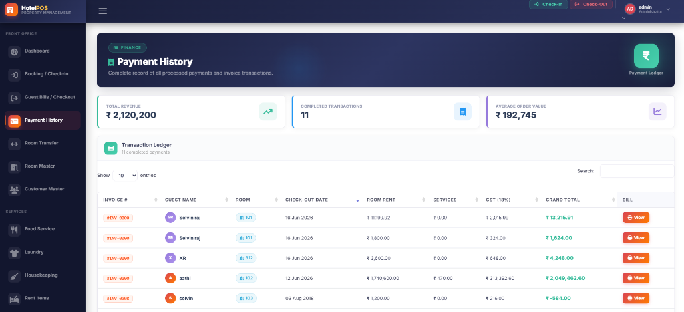Open the Show entries count dropdown
This screenshot has height=312, width=684.
pyautogui.click(x=125, y=176)
